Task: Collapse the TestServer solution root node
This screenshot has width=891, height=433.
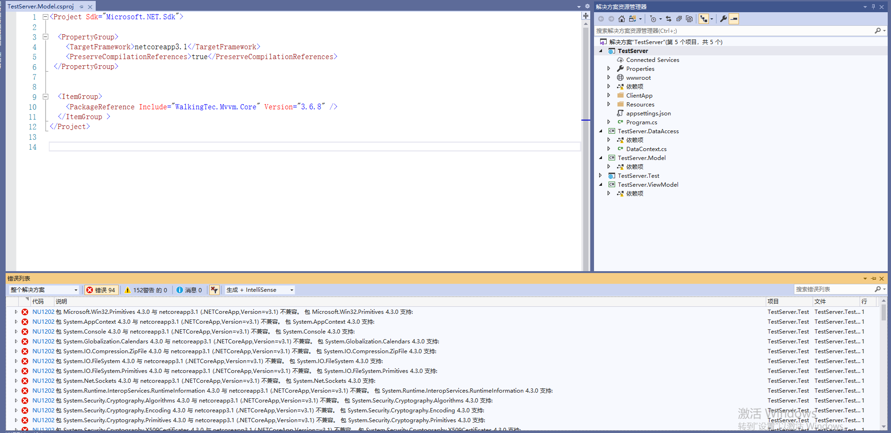Action: 601,51
